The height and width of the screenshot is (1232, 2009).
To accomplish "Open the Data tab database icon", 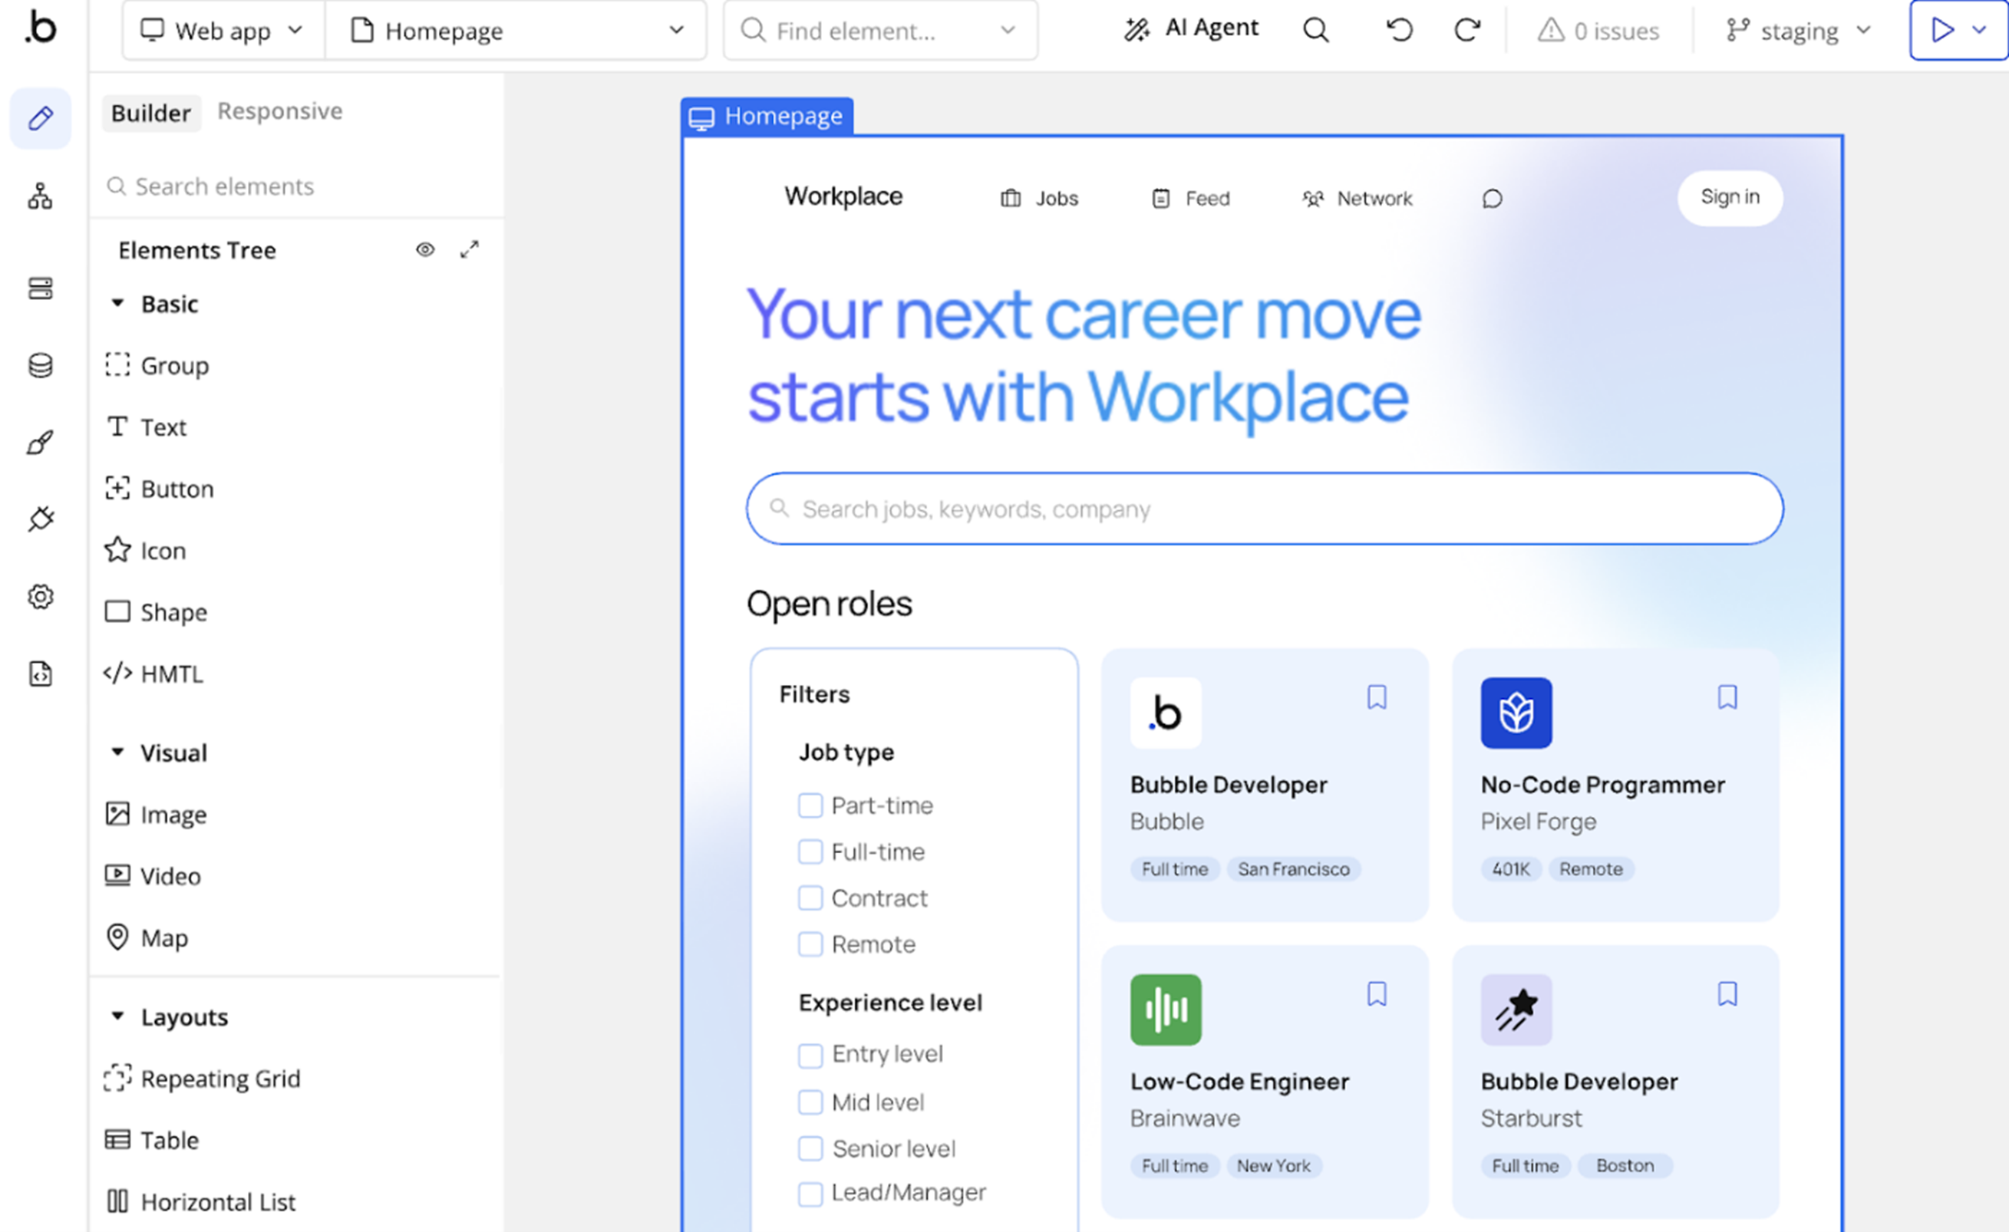I will pyautogui.click(x=40, y=365).
